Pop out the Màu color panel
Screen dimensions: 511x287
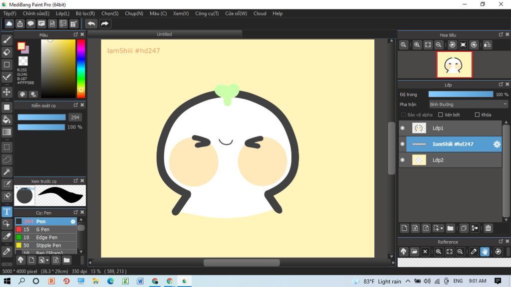[76, 34]
